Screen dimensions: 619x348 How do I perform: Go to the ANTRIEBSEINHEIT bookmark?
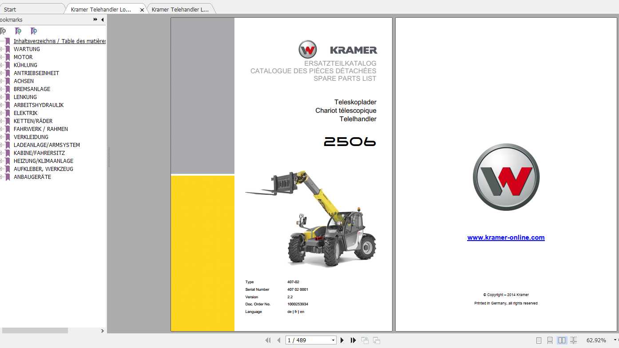click(36, 73)
